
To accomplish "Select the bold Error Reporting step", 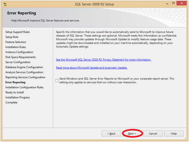I will [15, 82].
